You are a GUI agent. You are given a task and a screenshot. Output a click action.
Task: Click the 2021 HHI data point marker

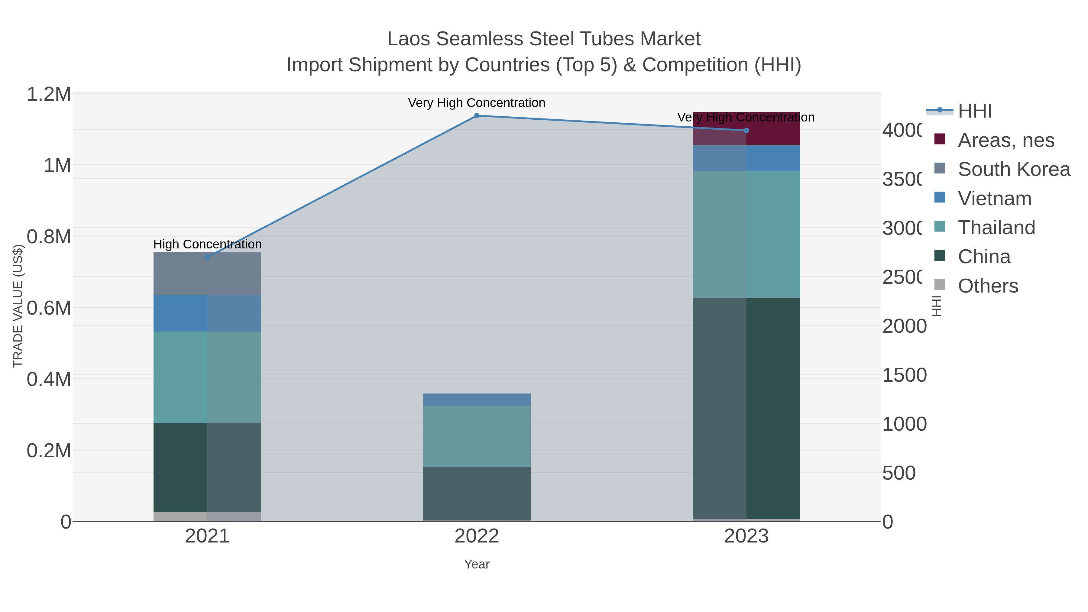tap(207, 257)
